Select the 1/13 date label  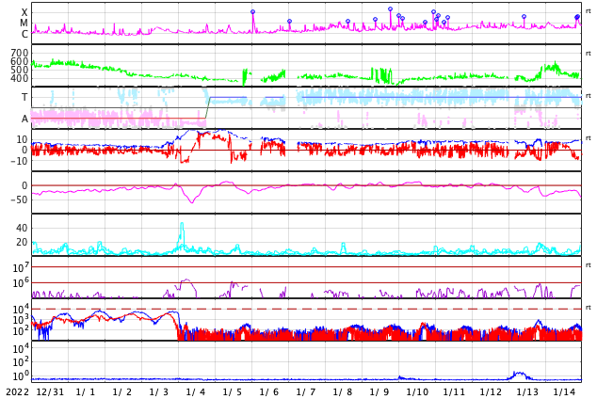click(527, 392)
